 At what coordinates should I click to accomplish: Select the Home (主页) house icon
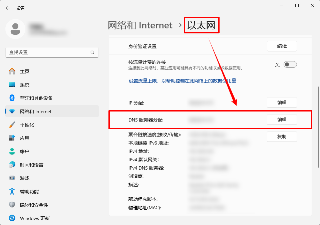pyautogui.click(x=12, y=71)
